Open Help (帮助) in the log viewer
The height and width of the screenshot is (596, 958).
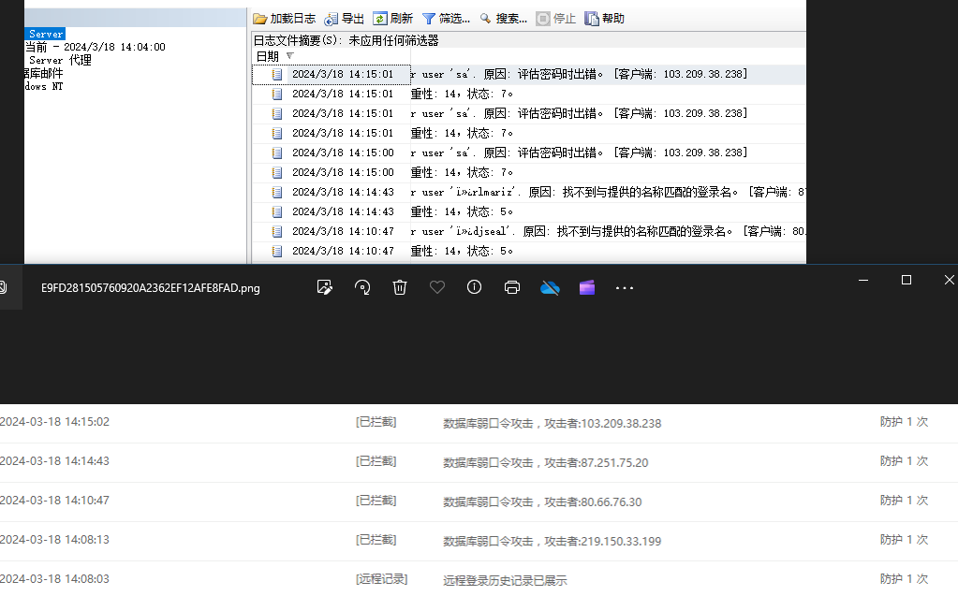point(604,19)
